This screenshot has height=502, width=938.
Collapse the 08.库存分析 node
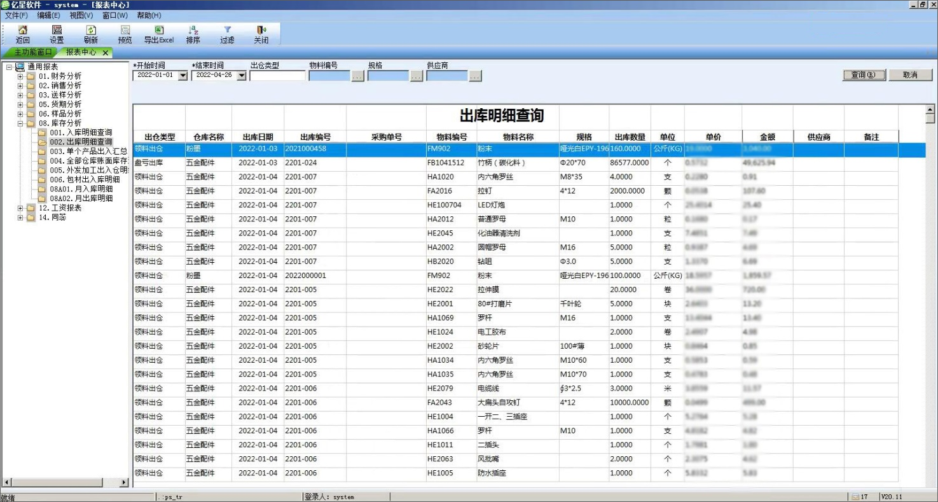pos(20,123)
